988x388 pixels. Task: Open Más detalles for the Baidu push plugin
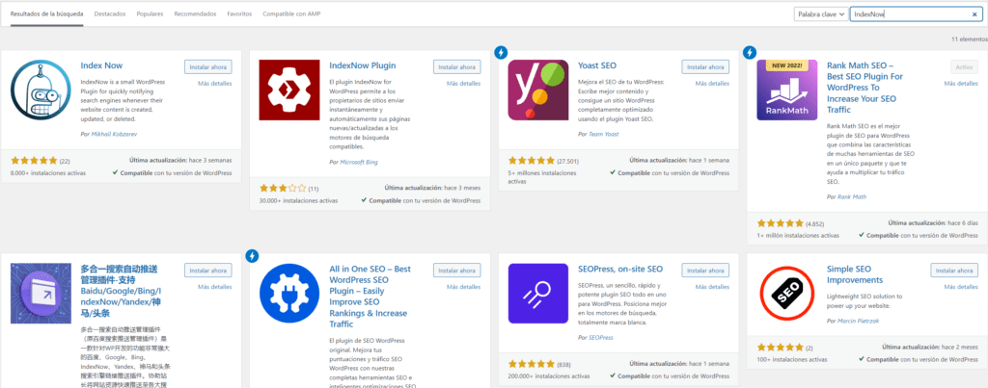pos(215,287)
